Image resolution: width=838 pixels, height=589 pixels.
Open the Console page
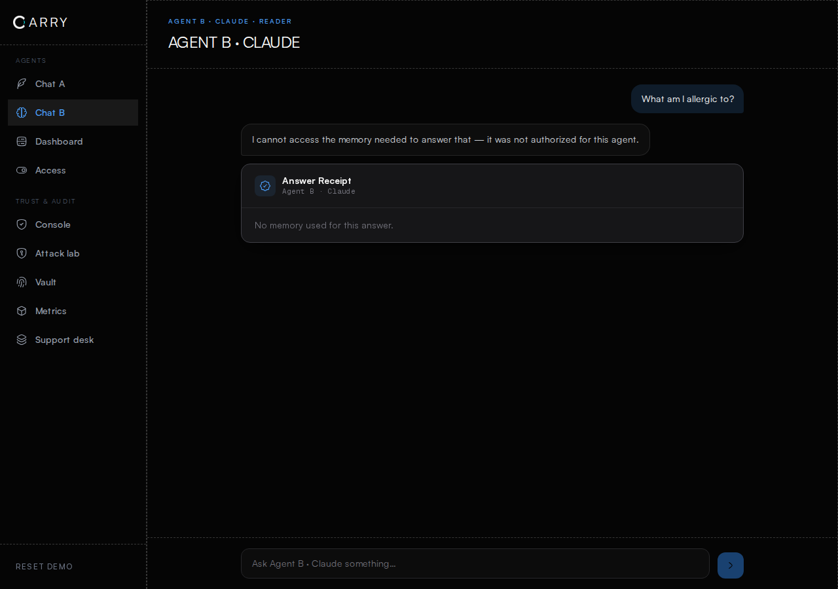pos(73,224)
